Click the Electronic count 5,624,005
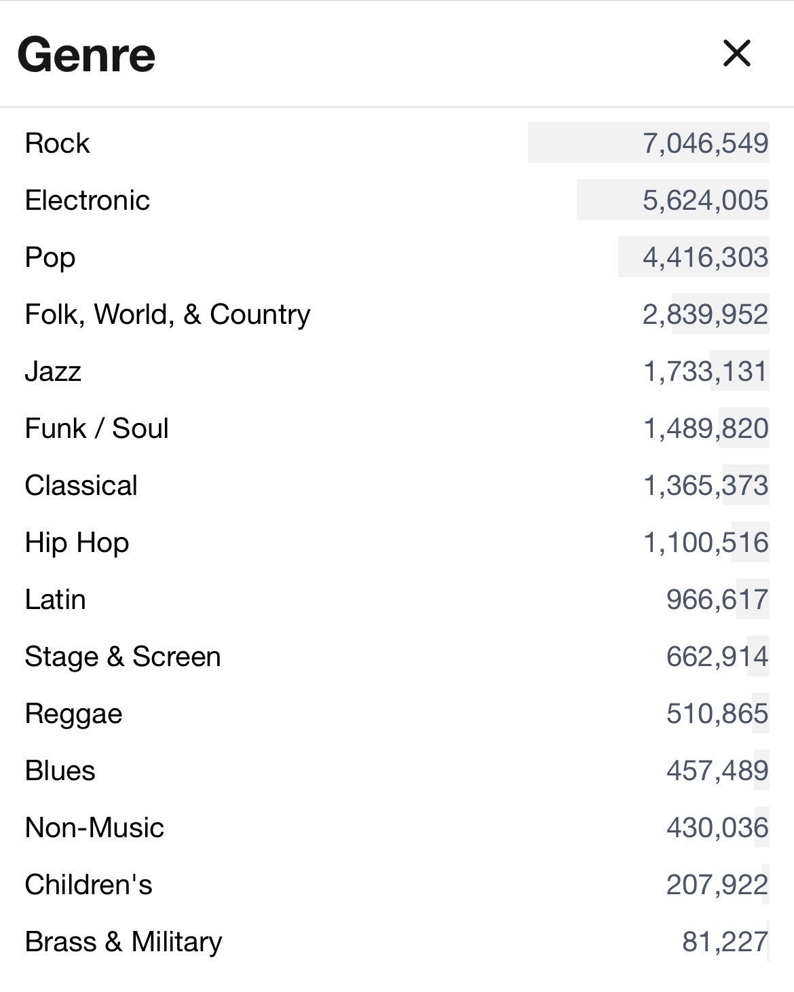The width and height of the screenshot is (794, 992). [706, 200]
